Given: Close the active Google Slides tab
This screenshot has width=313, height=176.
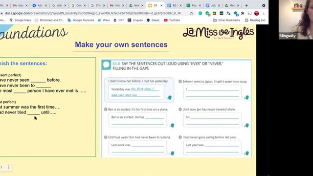Looking at the screenshot, I should pyautogui.click(x=161, y=5).
